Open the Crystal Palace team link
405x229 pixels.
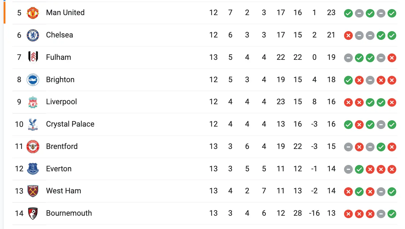[70, 124]
